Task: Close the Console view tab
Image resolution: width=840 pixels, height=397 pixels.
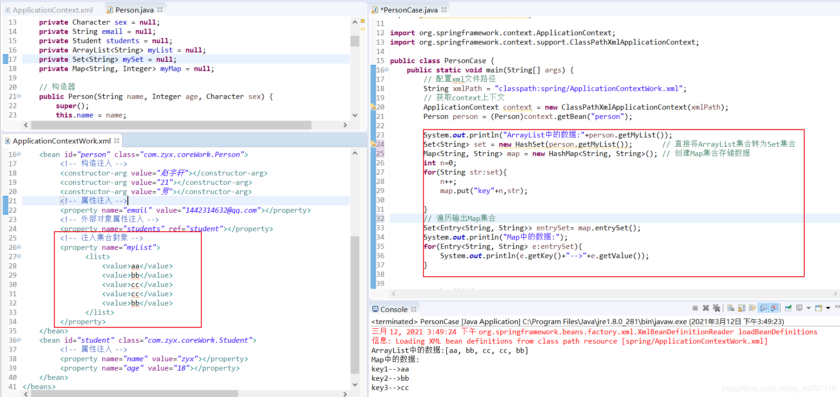Action: [414, 309]
